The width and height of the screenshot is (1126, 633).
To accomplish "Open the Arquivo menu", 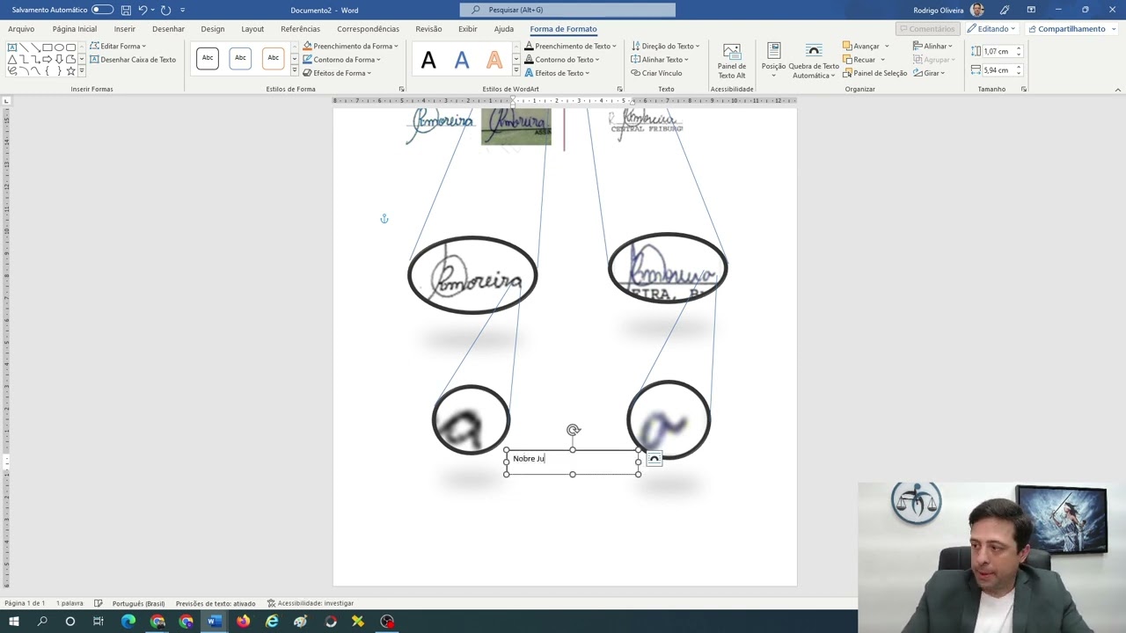I will [21, 29].
